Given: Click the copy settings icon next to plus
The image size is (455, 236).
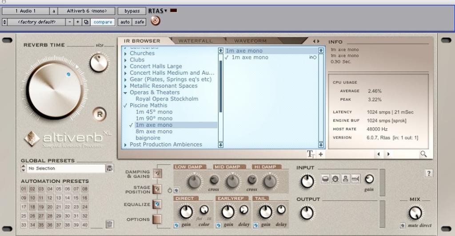Looking at the screenshot, I should (86, 22).
